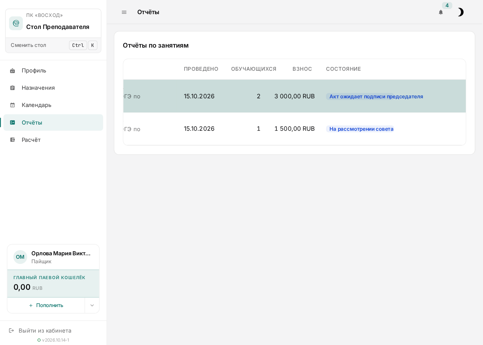
Task: Expand wallet options chevron dropdown
Action: (92, 305)
